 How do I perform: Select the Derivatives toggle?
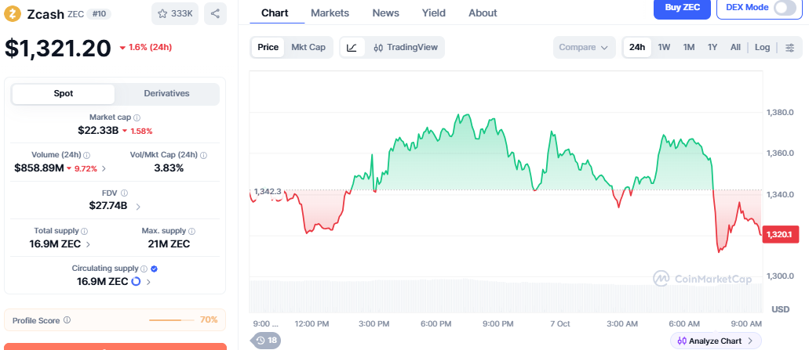pyautogui.click(x=166, y=94)
